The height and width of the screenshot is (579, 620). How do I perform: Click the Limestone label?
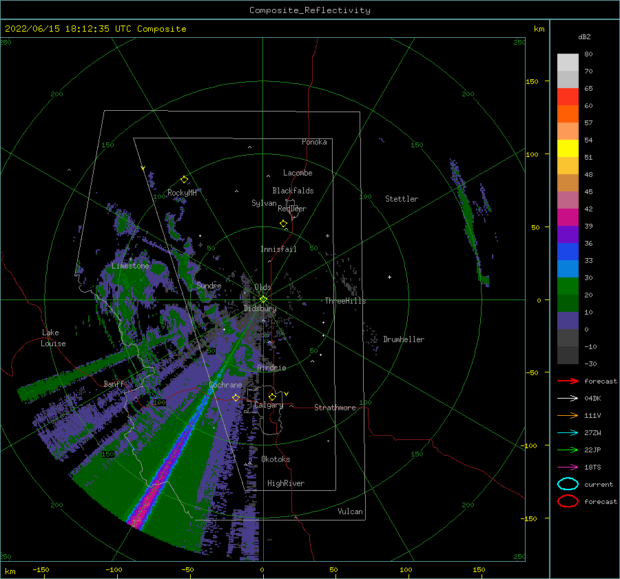click(130, 266)
